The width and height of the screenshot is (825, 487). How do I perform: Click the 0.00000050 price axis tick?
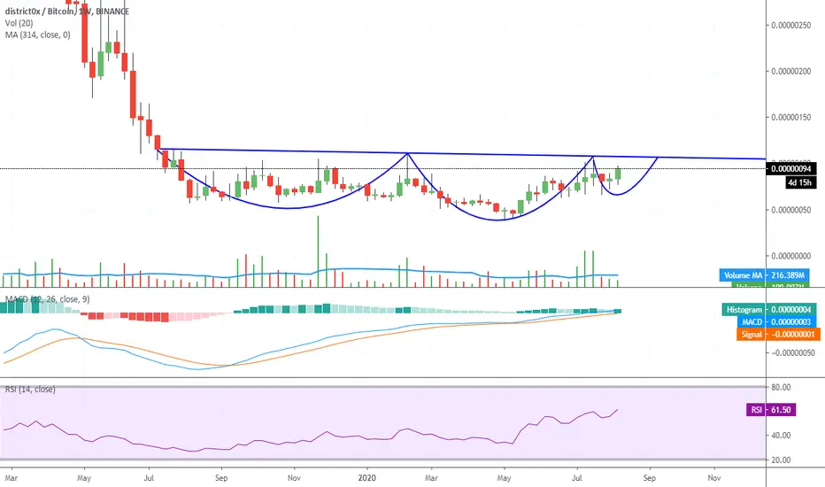(791, 210)
